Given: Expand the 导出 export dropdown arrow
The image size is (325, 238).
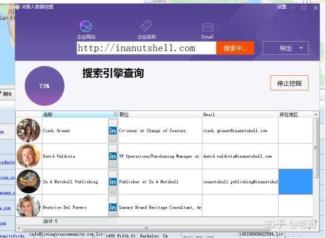Looking at the screenshot, I should [x=301, y=48].
